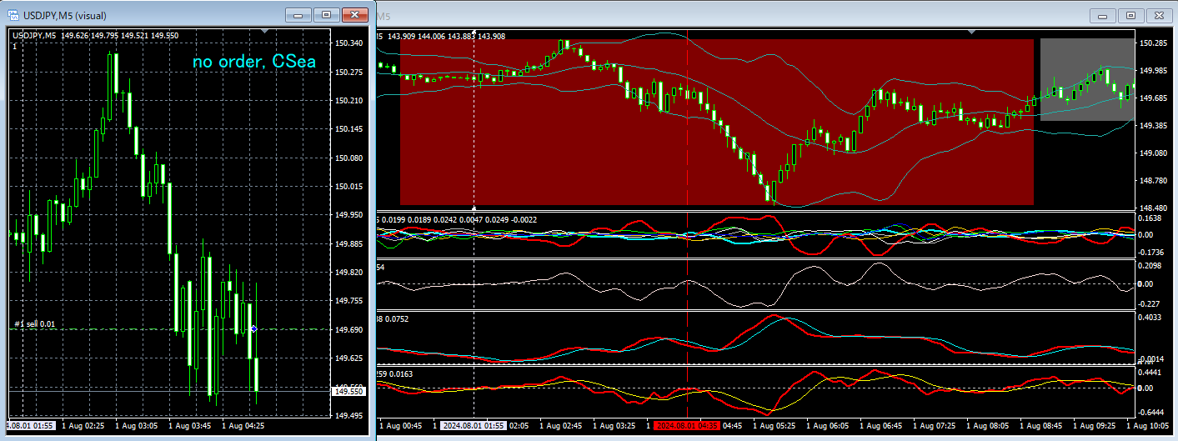Maximize the USDJPY,M5 (visual) window
This screenshot has height=441, width=1178.
point(326,14)
